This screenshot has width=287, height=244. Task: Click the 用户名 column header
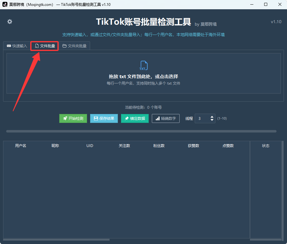[21, 146]
